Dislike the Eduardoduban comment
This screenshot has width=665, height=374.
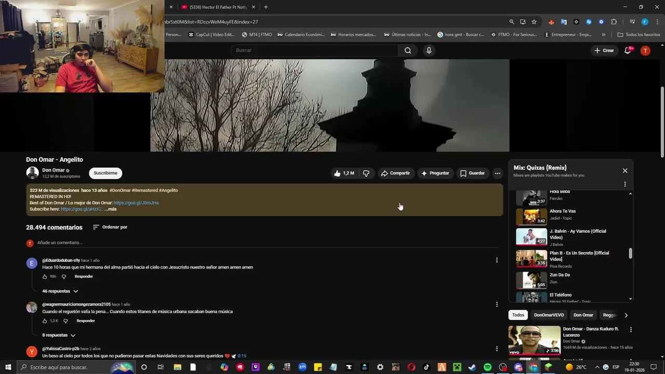[x=64, y=277]
